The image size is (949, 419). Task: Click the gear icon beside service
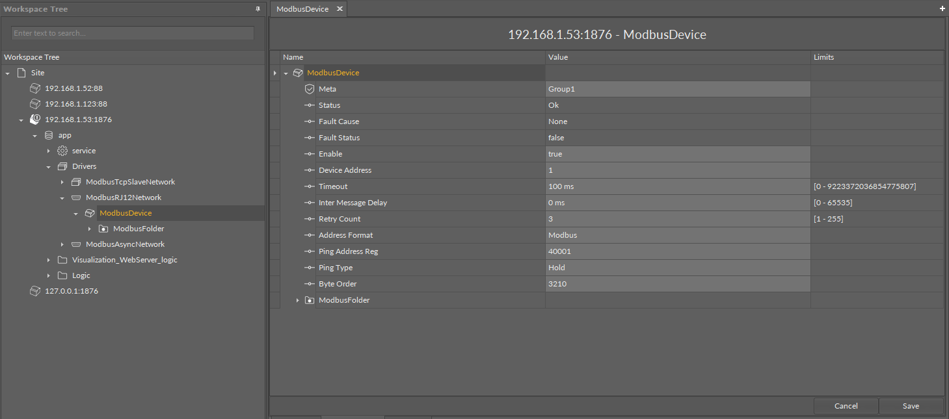[62, 151]
